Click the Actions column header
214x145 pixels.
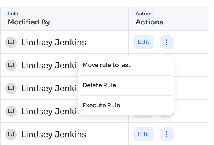149,22
